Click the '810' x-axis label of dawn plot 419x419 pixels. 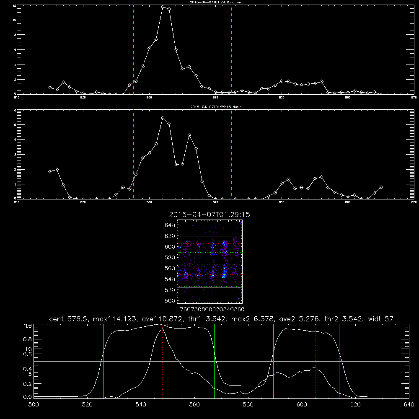coord(17,98)
